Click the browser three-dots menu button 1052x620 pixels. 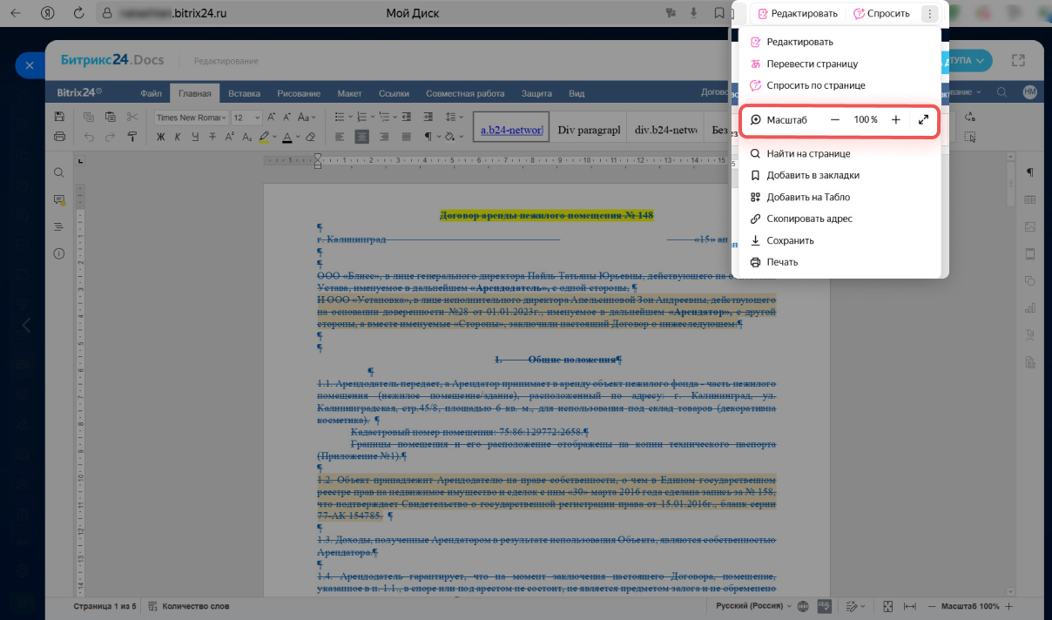(x=930, y=13)
